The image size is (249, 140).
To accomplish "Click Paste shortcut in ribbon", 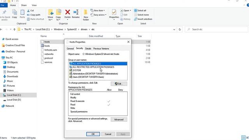I will point(35,19).
